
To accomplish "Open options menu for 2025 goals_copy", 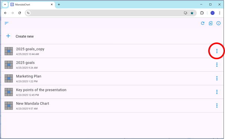I will click(x=217, y=51).
